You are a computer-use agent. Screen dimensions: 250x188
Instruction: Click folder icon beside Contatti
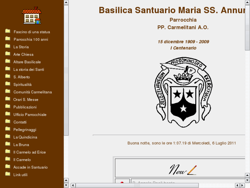click(8, 121)
